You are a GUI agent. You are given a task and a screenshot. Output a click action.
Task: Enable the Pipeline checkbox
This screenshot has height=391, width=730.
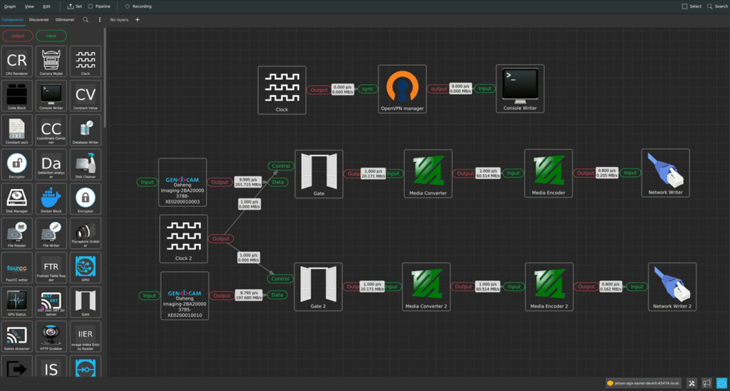91,6
